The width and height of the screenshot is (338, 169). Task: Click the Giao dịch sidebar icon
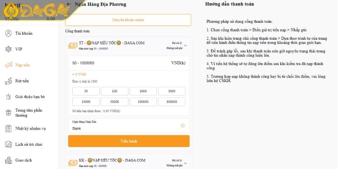click(x=8, y=160)
